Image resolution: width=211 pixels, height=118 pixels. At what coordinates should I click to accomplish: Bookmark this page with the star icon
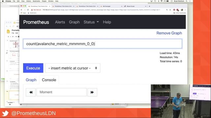click(x=170, y=10)
